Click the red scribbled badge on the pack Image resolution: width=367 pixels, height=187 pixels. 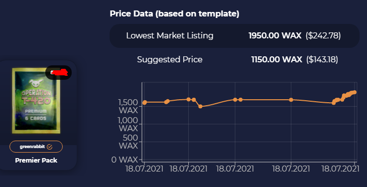pos(59,72)
